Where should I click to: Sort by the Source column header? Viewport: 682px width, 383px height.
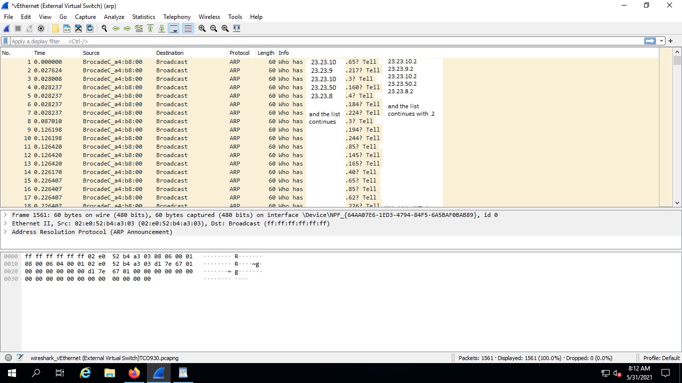[118, 53]
